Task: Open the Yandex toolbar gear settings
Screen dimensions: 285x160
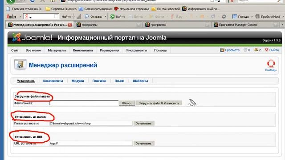Action: click(x=224, y=17)
